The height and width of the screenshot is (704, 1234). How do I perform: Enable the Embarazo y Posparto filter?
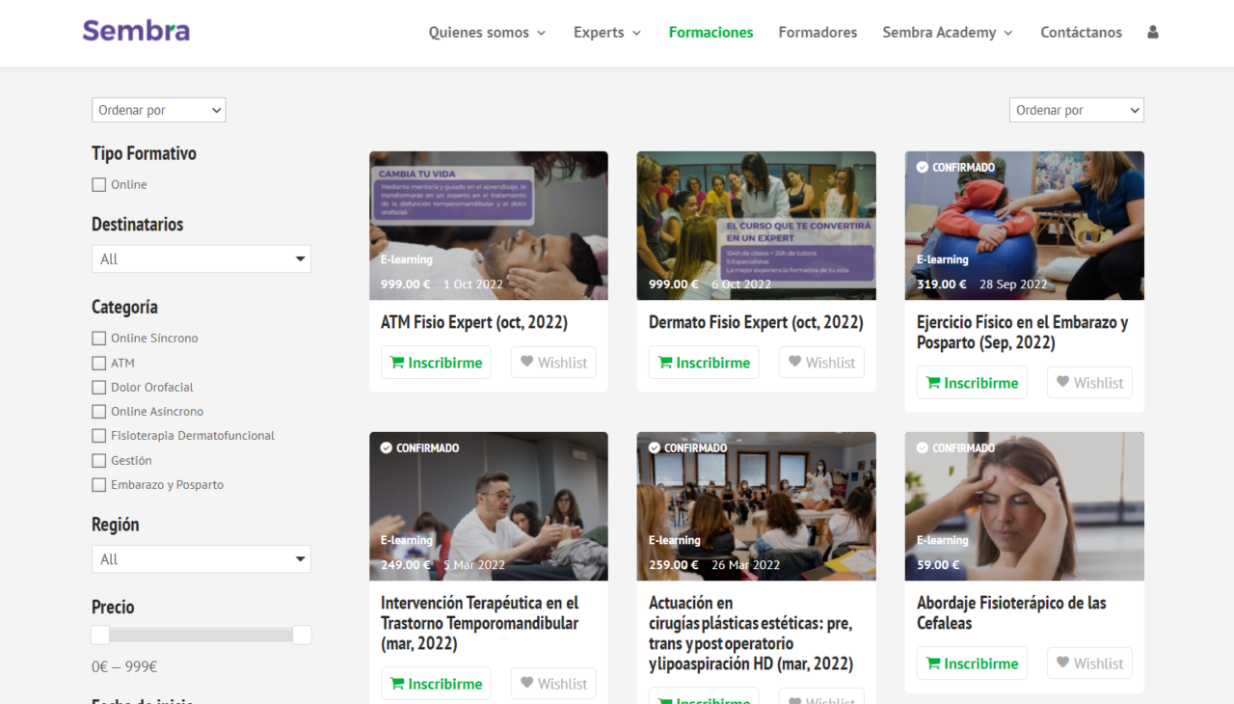[98, 484]
